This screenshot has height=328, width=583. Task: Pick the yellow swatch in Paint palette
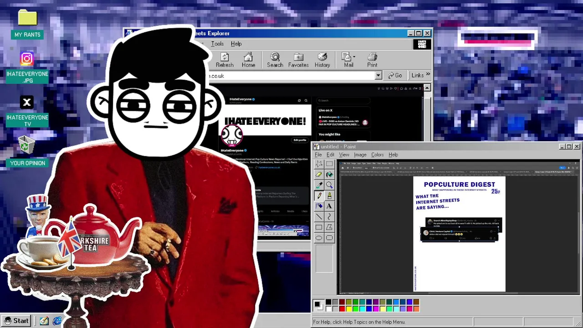349,309
